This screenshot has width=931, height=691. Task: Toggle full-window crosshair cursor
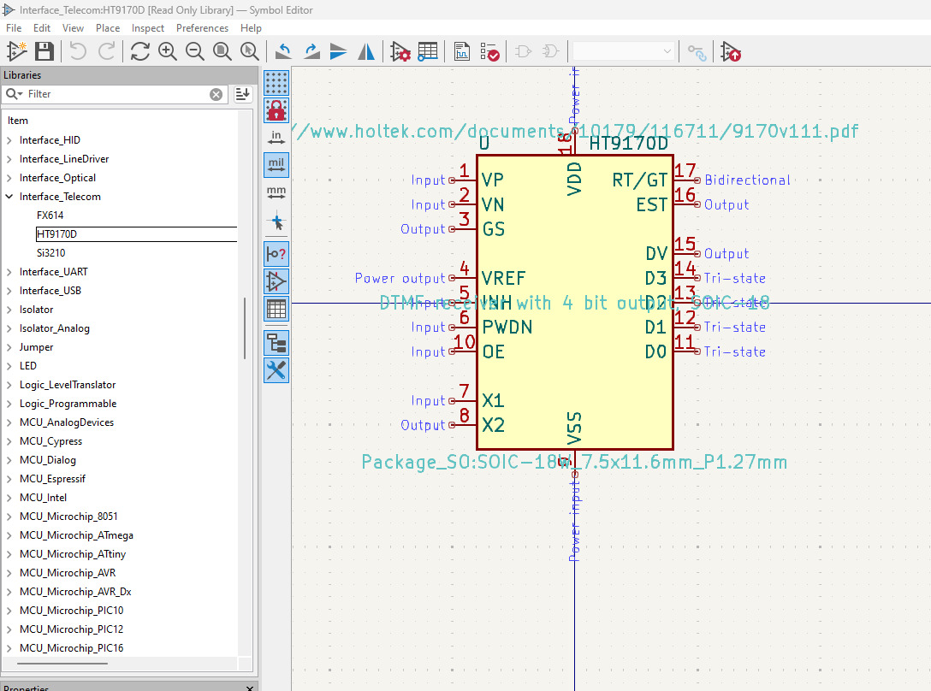coord(276,221)
